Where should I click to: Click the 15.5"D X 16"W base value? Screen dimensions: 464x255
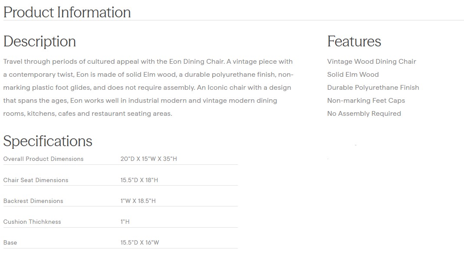pyautogui.click(x=140, y=242)
